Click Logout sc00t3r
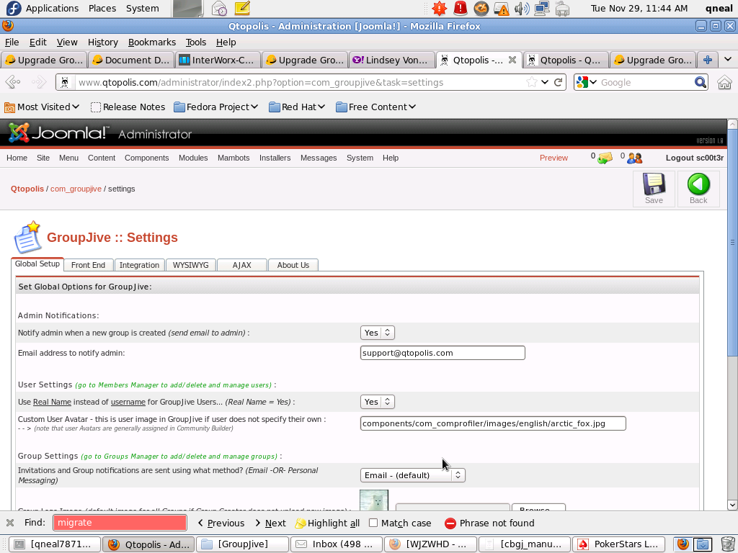Viewport: 738px width, 553px height. pyautogui.click(x=695, y=158)
